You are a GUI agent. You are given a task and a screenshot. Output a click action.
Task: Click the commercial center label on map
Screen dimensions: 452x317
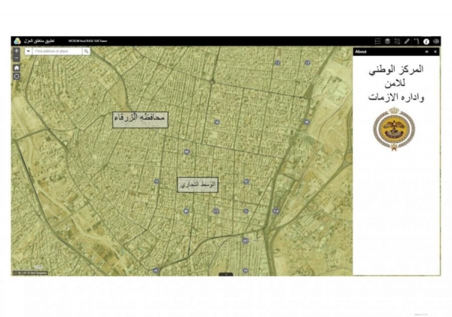pyautogui.click(x=197, y=184)
